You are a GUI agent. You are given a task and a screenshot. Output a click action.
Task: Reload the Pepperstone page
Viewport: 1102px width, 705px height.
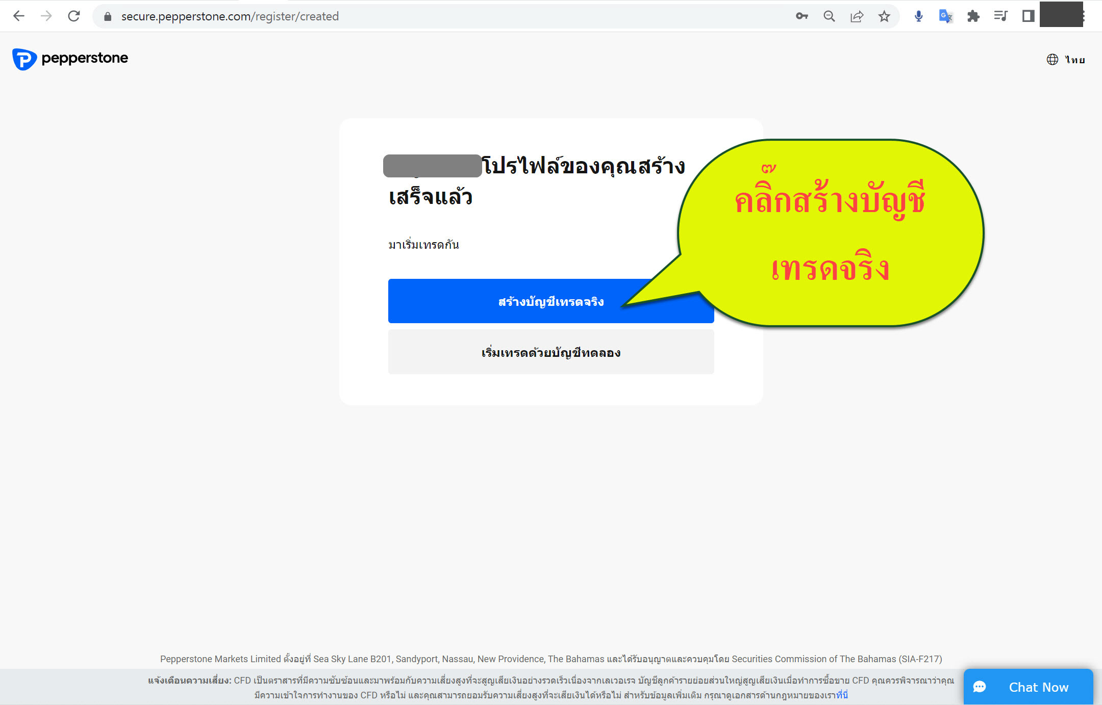(x=74, y=16)
